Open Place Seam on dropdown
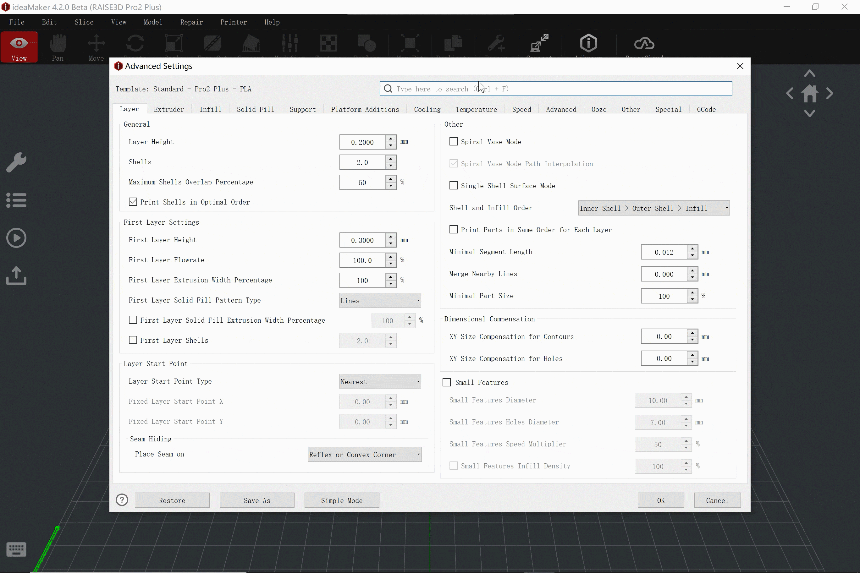 365,454
